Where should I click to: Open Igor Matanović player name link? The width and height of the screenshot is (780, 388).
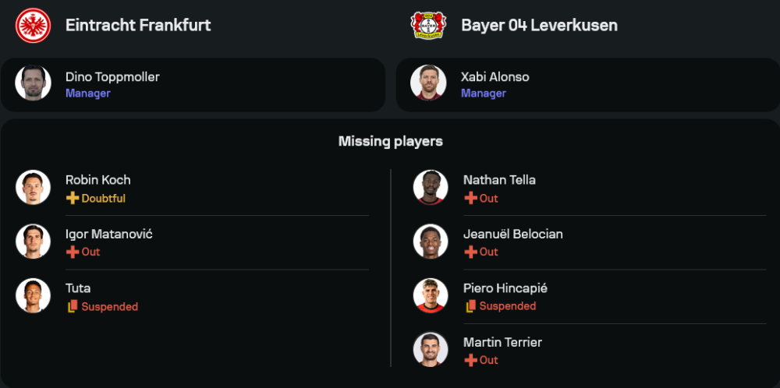pyautogui.click(x=109, y=234)
